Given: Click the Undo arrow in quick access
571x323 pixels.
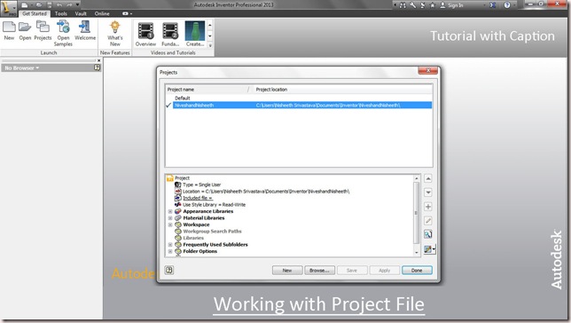Looking at the screenshot, I should click(x=59, y=4).
